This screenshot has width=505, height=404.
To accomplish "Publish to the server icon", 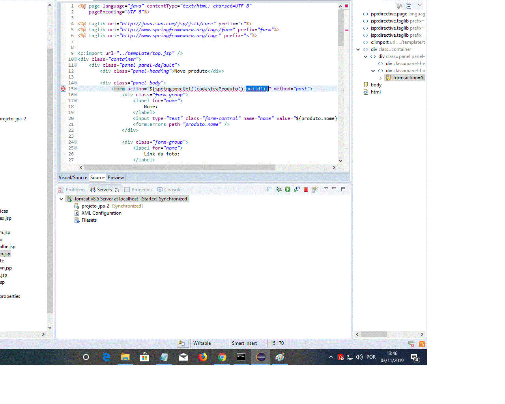I will pyautogui.click(x=315, y=189).
